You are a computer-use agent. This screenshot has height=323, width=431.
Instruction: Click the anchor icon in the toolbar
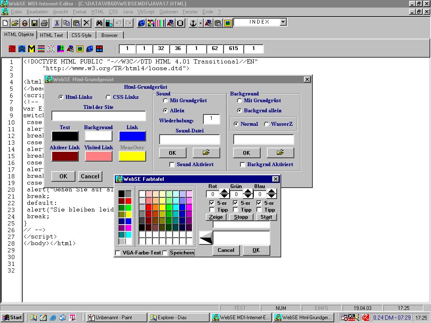pos(193,23)
